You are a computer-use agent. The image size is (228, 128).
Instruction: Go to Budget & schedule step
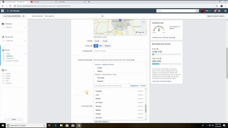pos(12,61)
